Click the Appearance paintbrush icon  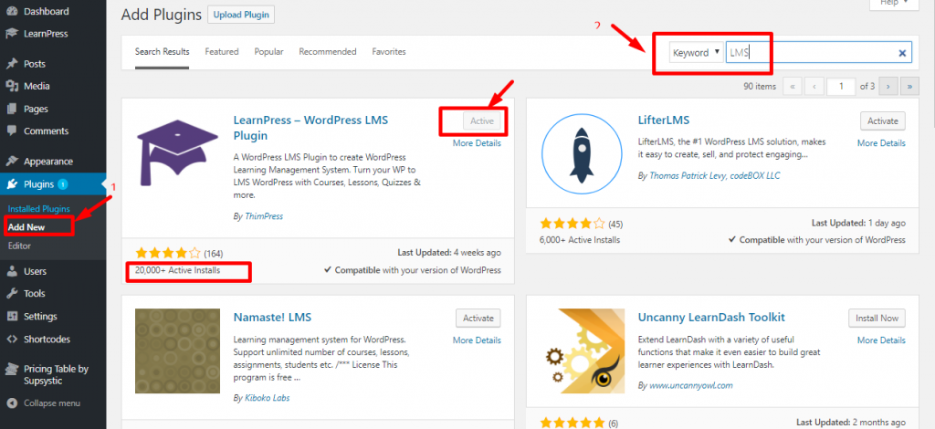point(11,162)
